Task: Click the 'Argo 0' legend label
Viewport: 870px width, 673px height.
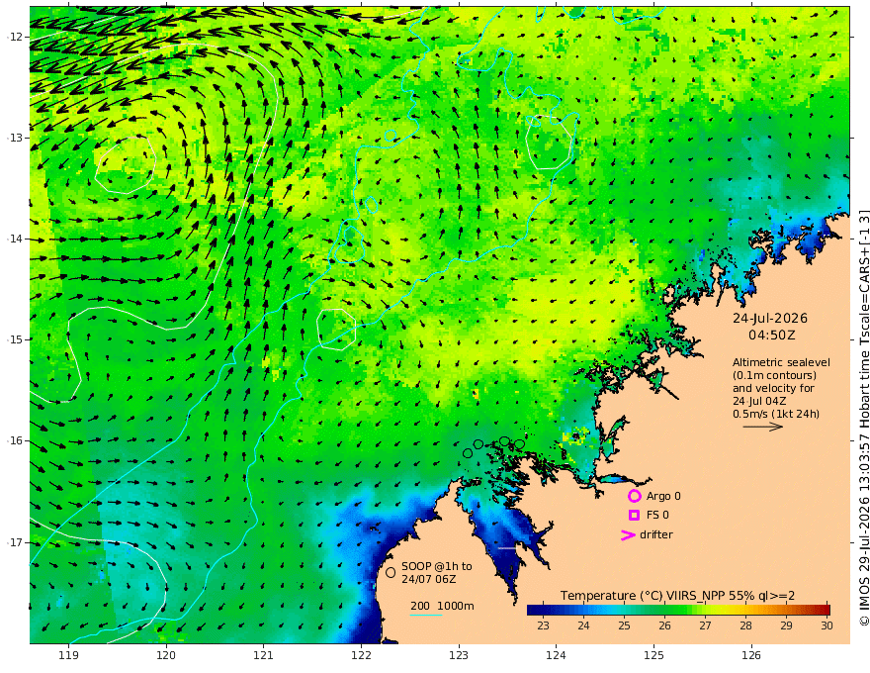Action: click(663, 496)
